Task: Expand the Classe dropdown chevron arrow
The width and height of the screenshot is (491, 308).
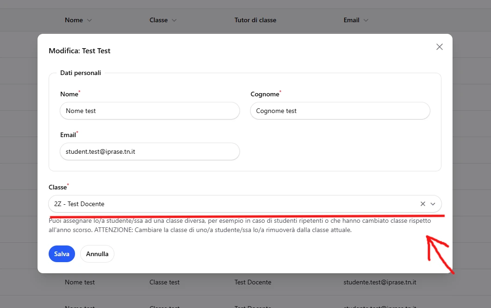Action: 433,204
